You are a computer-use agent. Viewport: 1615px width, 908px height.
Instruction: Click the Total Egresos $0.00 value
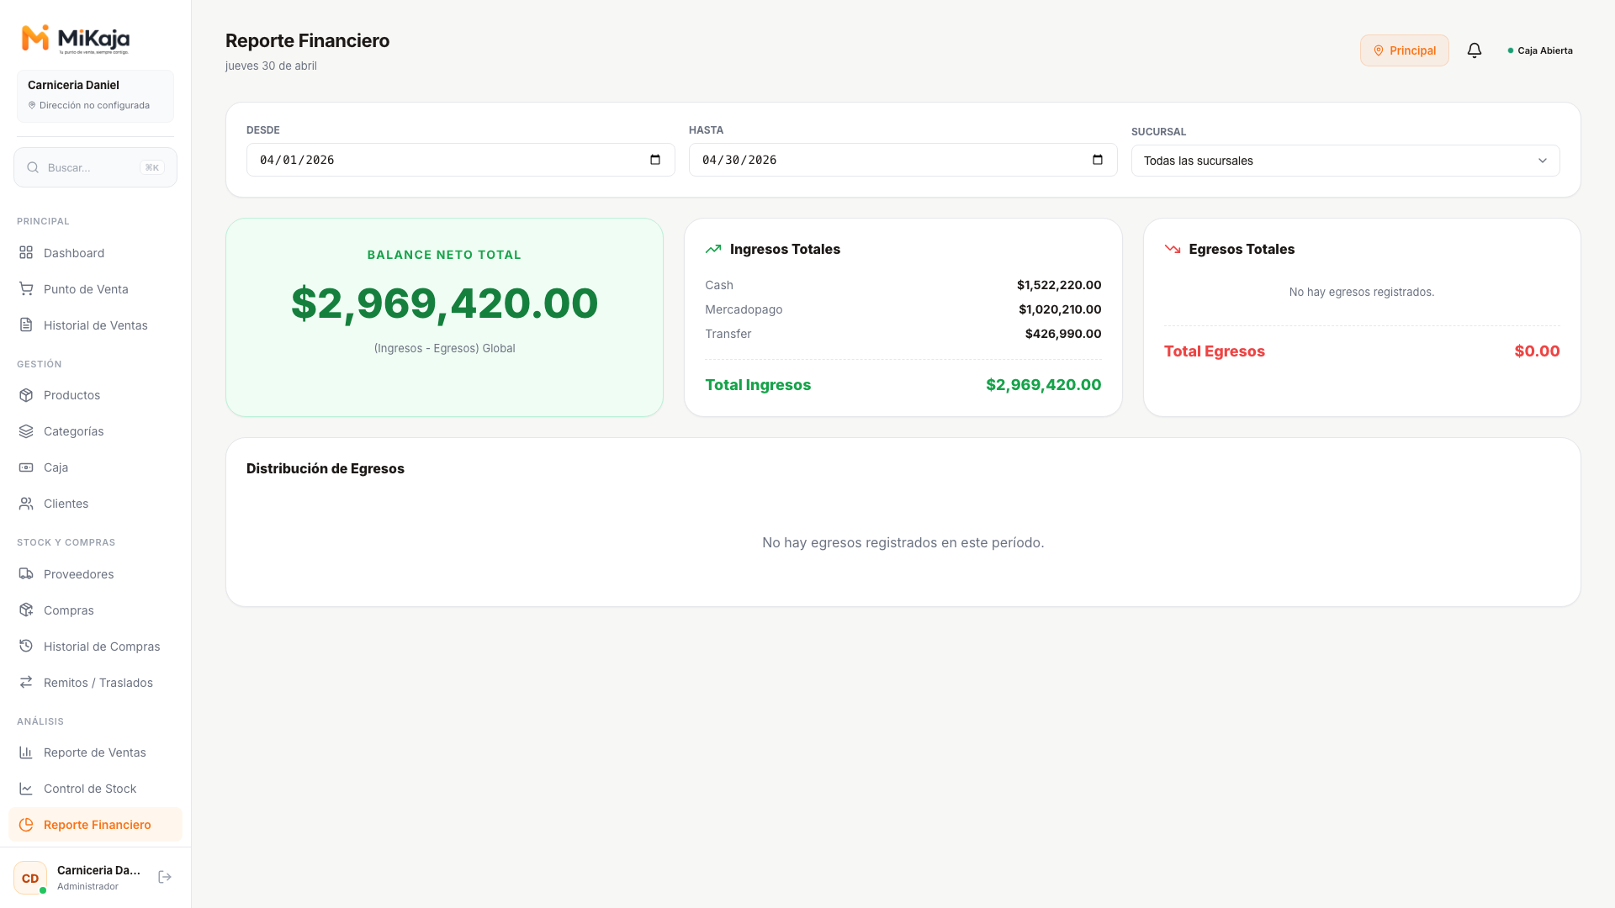pos(1537,351)
